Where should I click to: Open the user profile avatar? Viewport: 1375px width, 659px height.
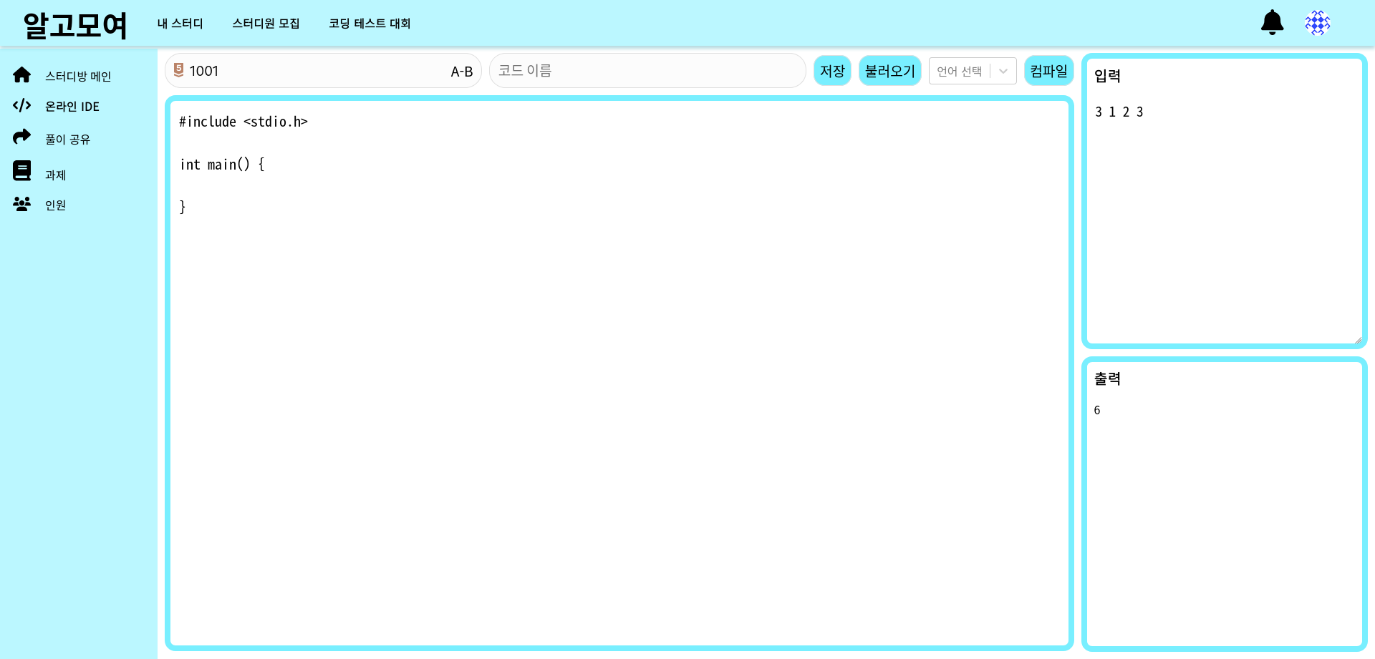coord(1317,23)
